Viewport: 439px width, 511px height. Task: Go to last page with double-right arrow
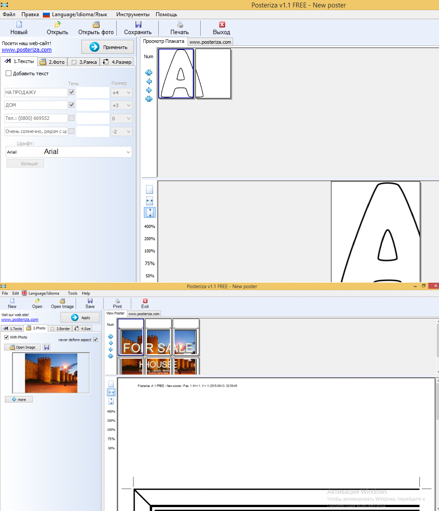click(149, 99)
